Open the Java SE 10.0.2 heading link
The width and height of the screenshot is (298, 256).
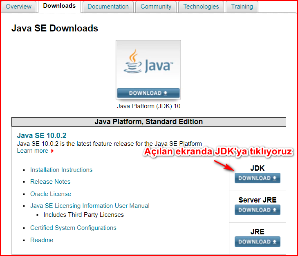click(x=42, y=136)
